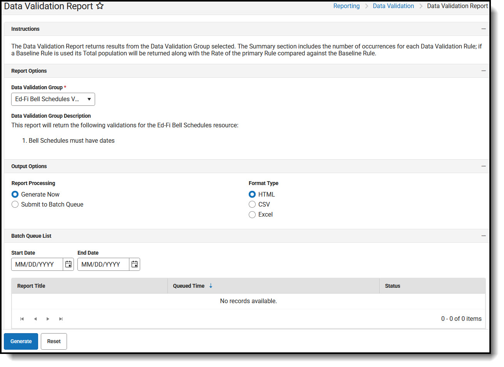Select CSV as the format type
This screenshot has width=504, height=367.
pos(252,204)
